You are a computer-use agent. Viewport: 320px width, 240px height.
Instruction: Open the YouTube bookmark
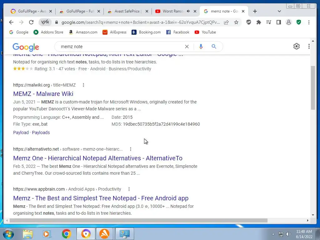click(x=205, y=32)
